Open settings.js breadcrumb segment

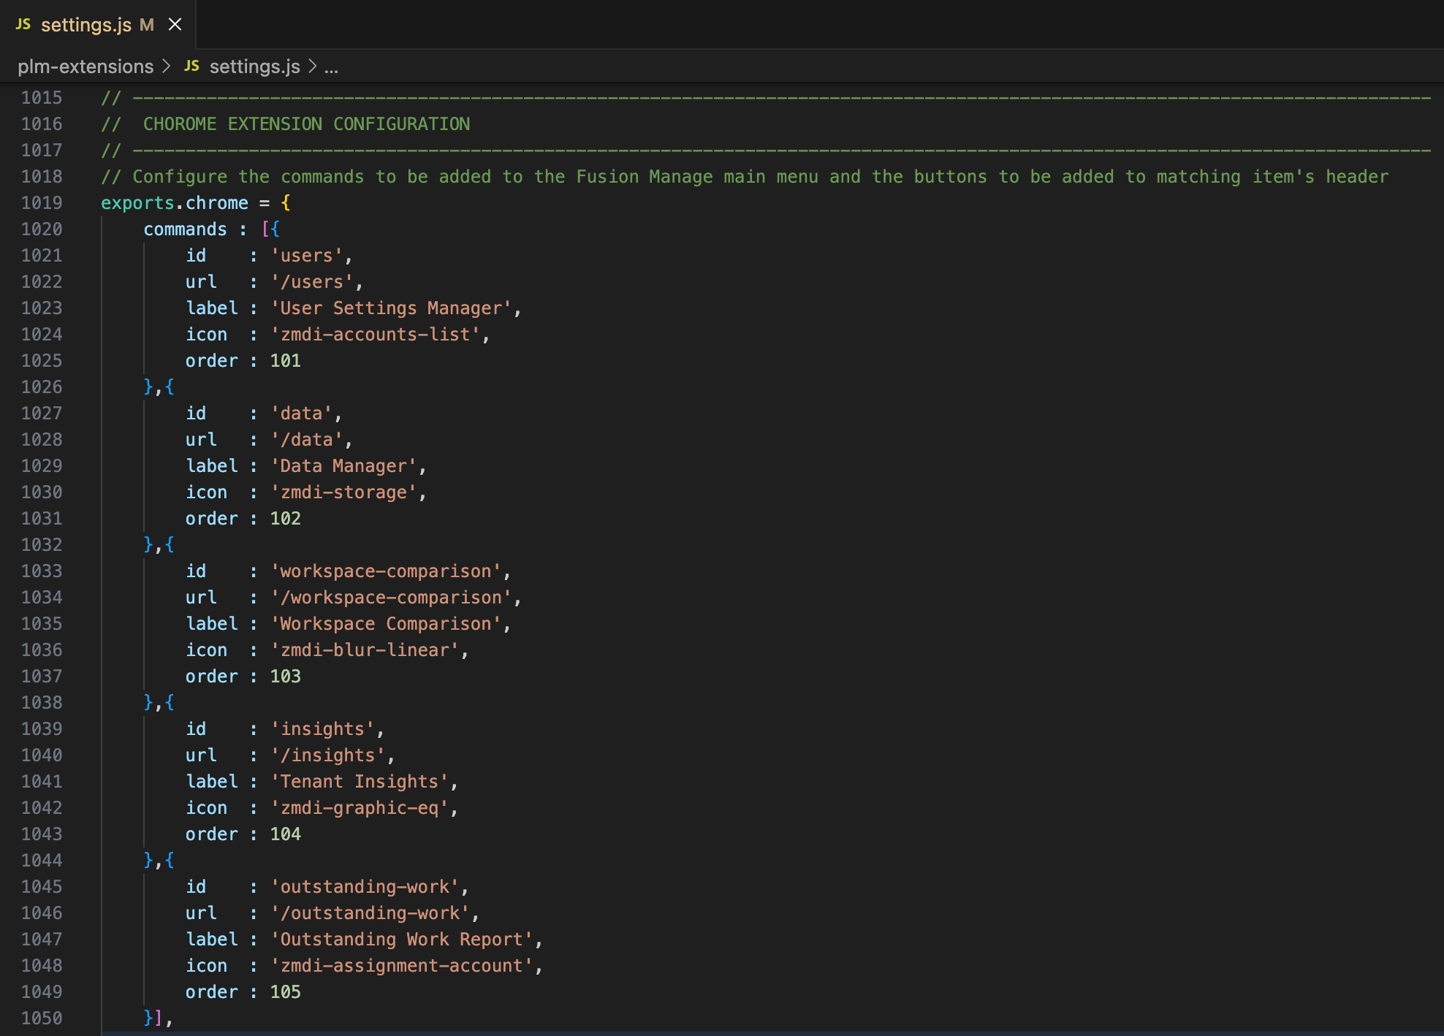[254, 66]
